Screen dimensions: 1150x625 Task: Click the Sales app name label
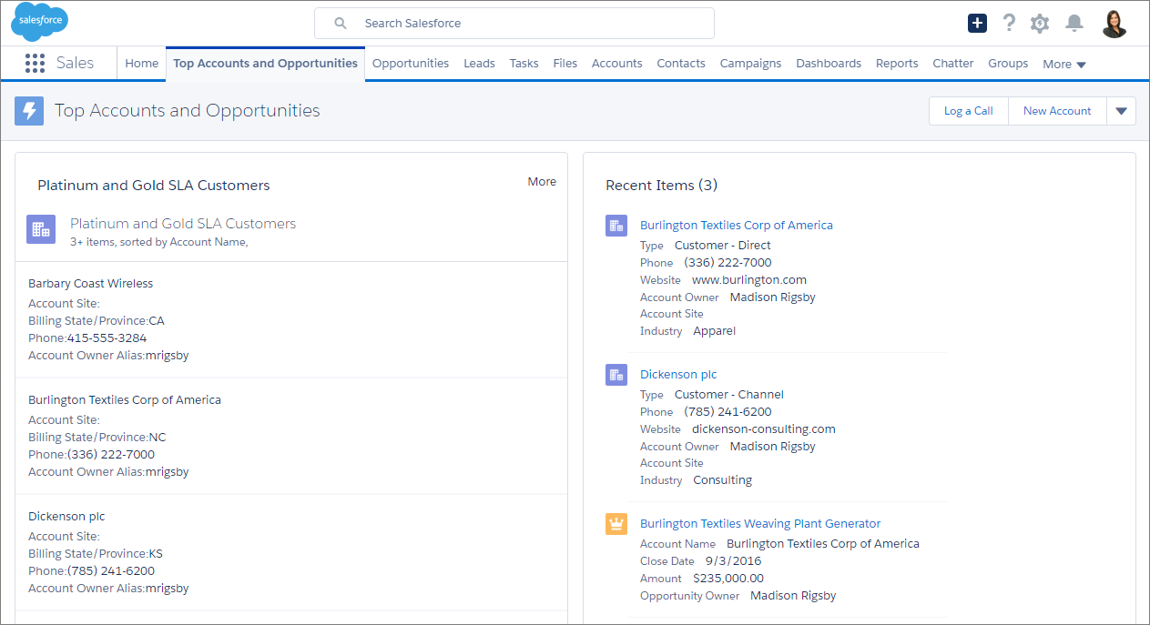tap(75, 63)
